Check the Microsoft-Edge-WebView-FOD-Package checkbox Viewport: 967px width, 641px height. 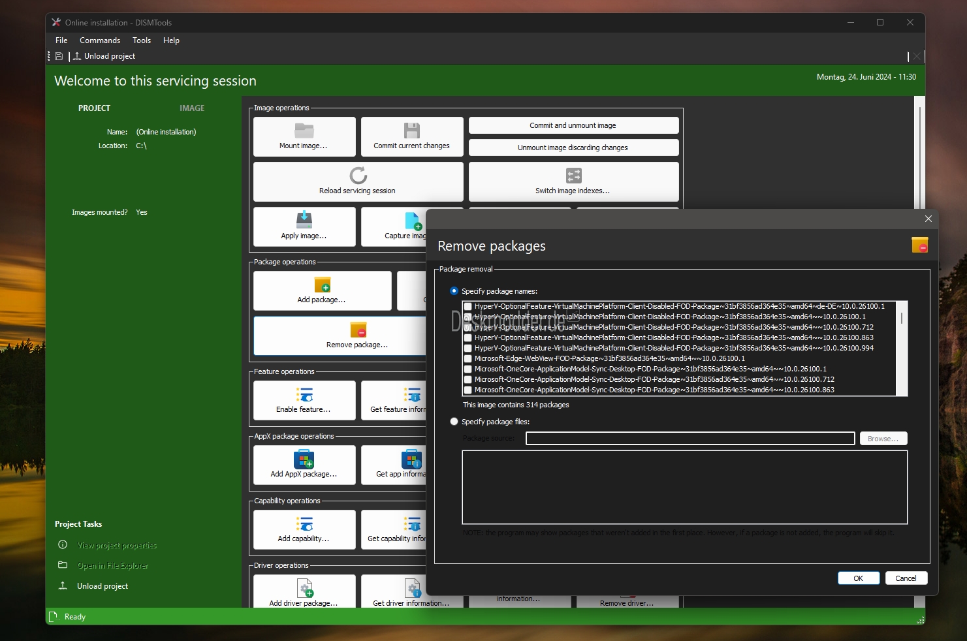click(x=468, y=358)
